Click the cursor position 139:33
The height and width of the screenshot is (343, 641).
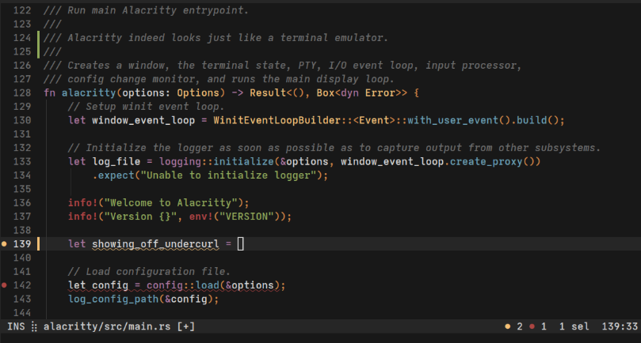click(620, 326)
